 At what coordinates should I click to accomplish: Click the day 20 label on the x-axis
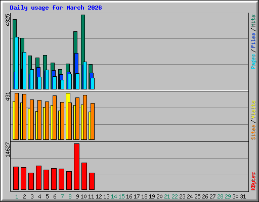pos(159,196)
